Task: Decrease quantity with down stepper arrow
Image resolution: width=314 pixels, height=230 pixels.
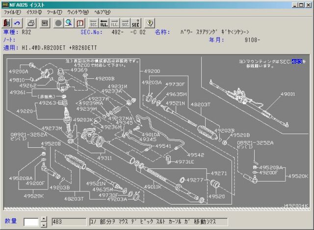Action: pyautogui.click(x=44, y=225)
